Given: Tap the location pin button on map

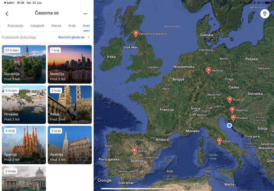Looking at the screenshot, I should click(x=264, y=14).
